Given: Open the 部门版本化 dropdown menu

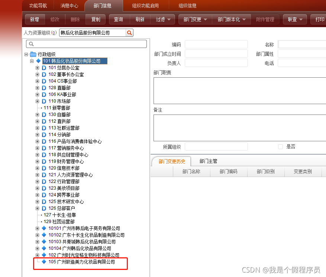Looking at the screenshot, I should coord(232,19).
